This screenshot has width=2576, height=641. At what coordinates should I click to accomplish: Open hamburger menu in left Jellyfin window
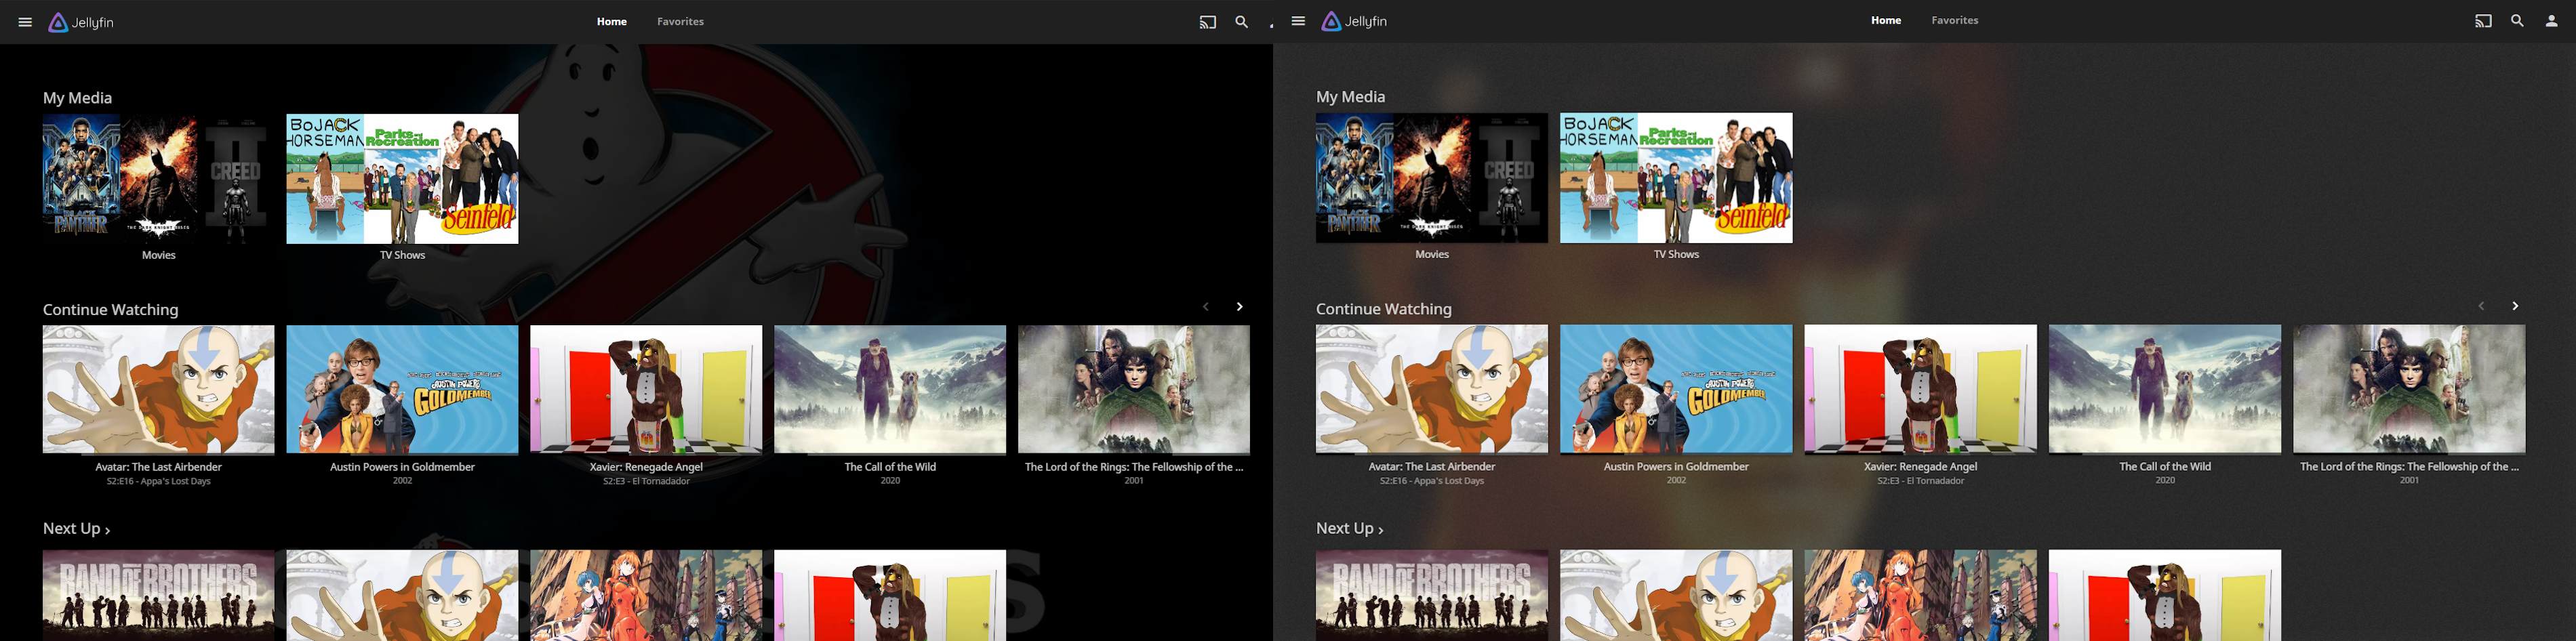(25, 22)
